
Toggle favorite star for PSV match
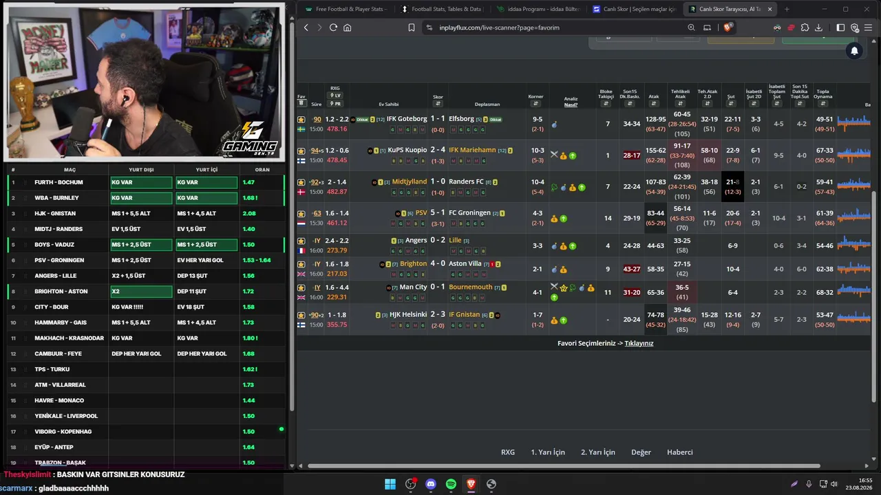[301, 214]
